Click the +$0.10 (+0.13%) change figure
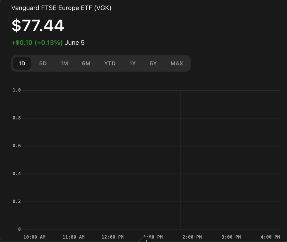This screenshot has width=287, height=242. tap(37, 43)
